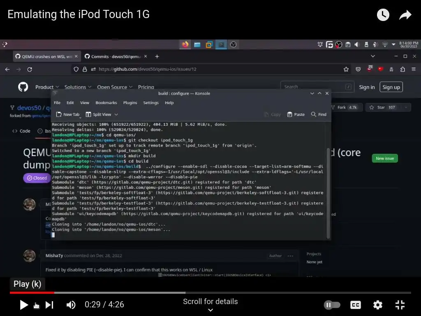421x316 pixels.
Task: Click the Pocket save icon
Action: (358, 69)
